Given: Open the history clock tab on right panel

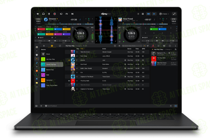Looking at the screenshot, I should (170, 46).
